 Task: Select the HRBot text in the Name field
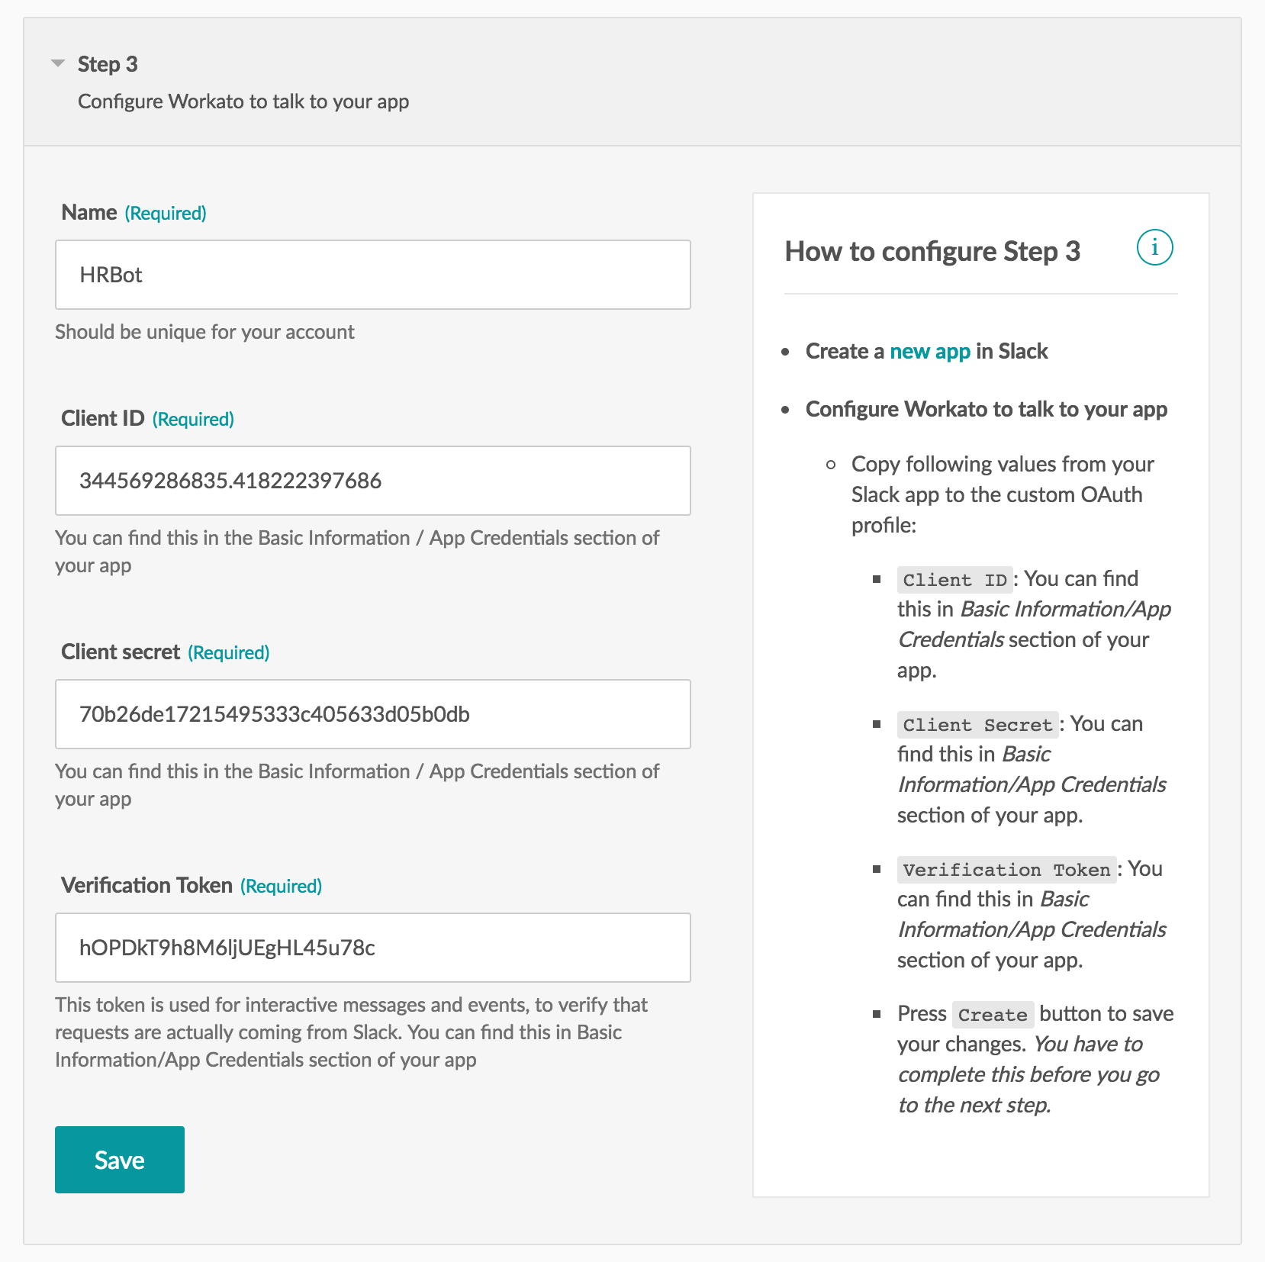(x=111, y=275)
